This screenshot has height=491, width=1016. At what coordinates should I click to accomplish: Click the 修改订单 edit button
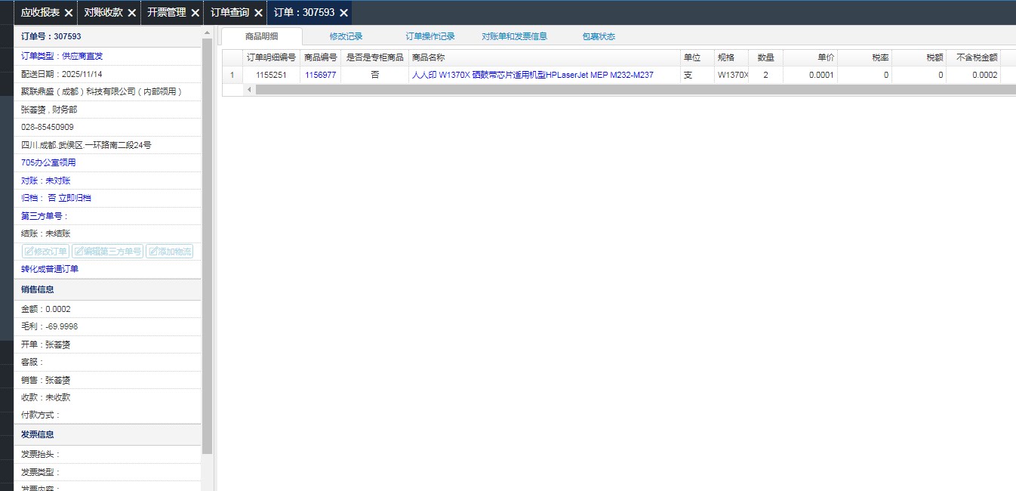[x=45, y=252]
